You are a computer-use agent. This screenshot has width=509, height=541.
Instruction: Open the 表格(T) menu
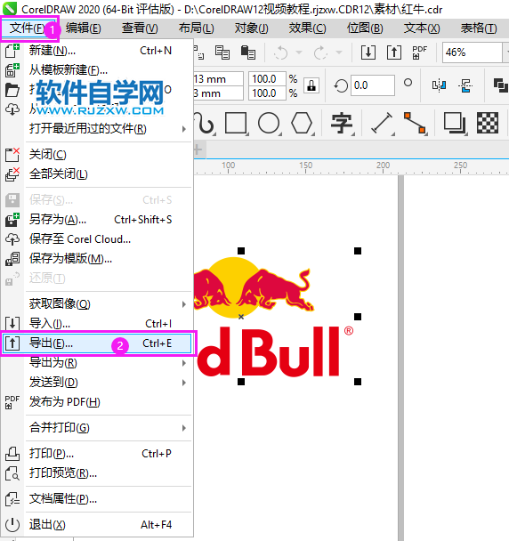tap(479, 28)
